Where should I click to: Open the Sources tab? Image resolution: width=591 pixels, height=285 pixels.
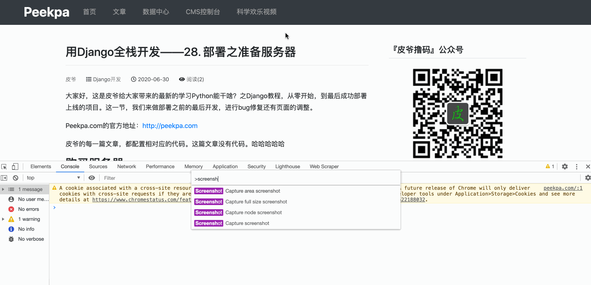(x=98, y=167)
